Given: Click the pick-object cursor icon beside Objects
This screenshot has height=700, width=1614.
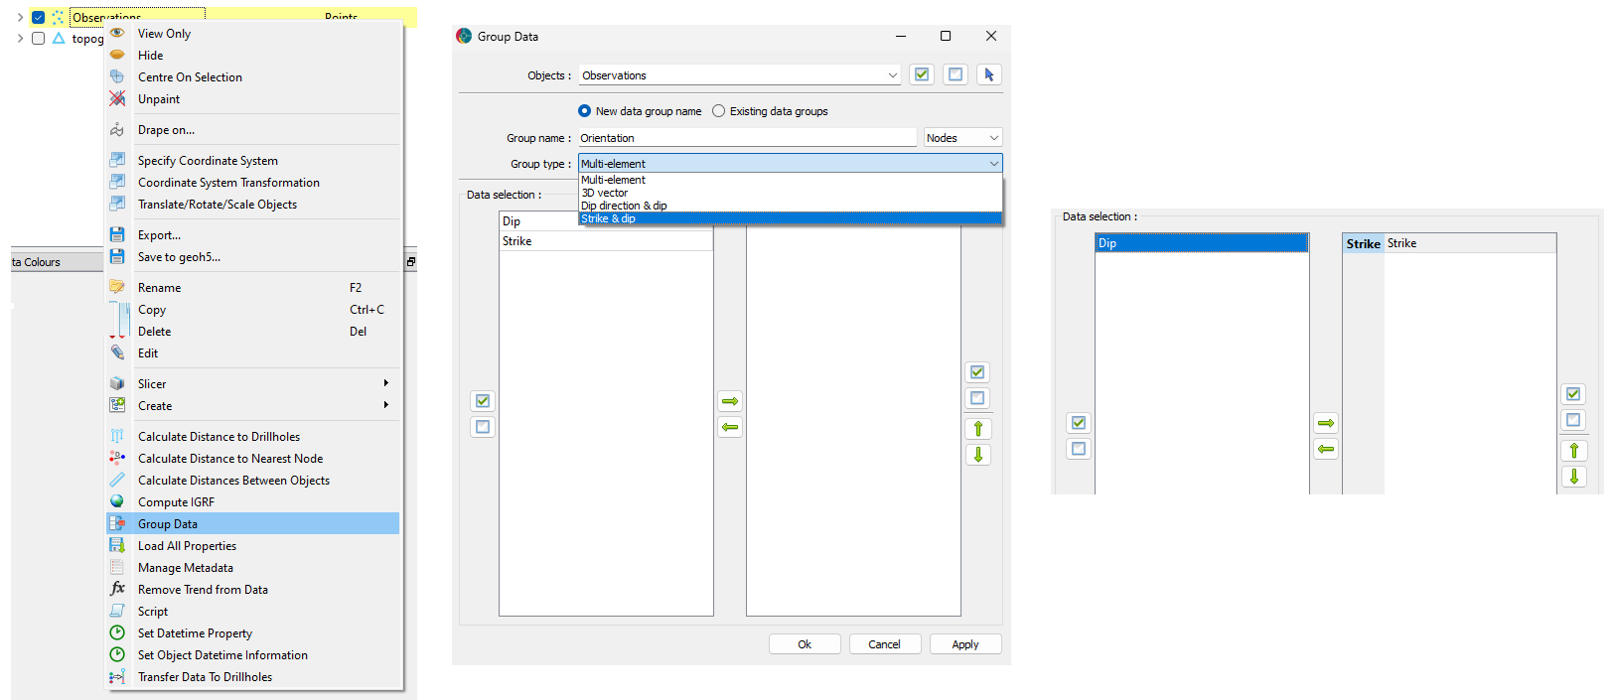Looking at the screenshot, I should 988,74.
